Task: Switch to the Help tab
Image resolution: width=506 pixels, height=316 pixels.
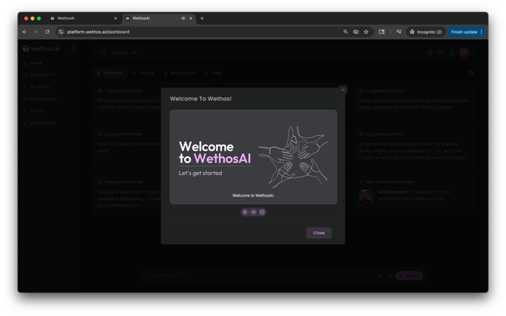Action: (213, 73)
